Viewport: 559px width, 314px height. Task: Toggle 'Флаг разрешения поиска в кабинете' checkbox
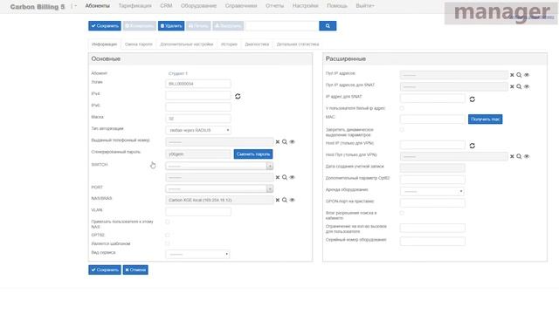[x=402, y=213]
